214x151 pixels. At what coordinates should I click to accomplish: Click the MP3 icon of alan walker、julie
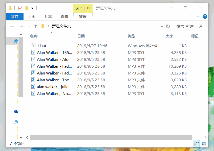33,86
